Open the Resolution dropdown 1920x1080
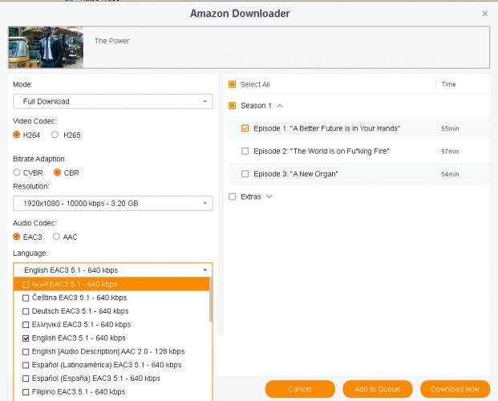Viewport: 498px width, 401px height. 113,204
